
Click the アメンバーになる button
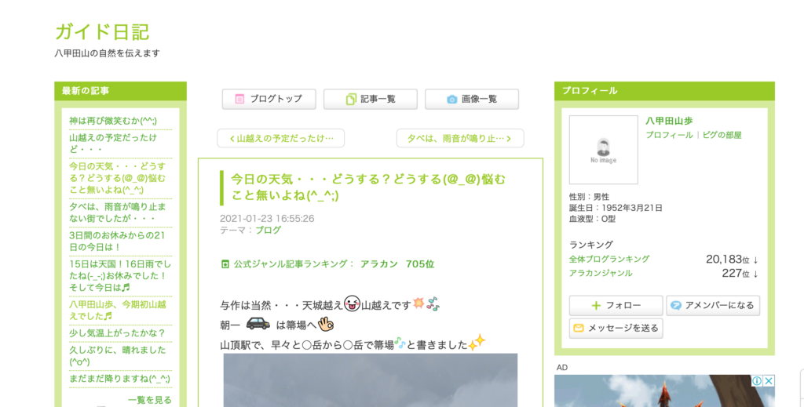[x=713, y=306]
